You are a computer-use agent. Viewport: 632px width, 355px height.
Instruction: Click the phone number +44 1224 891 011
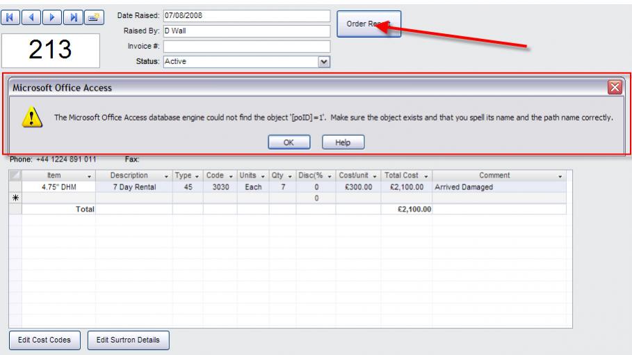(x=66, y=159)
